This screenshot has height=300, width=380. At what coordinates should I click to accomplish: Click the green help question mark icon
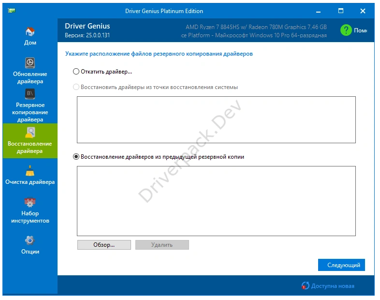point(346,30)
